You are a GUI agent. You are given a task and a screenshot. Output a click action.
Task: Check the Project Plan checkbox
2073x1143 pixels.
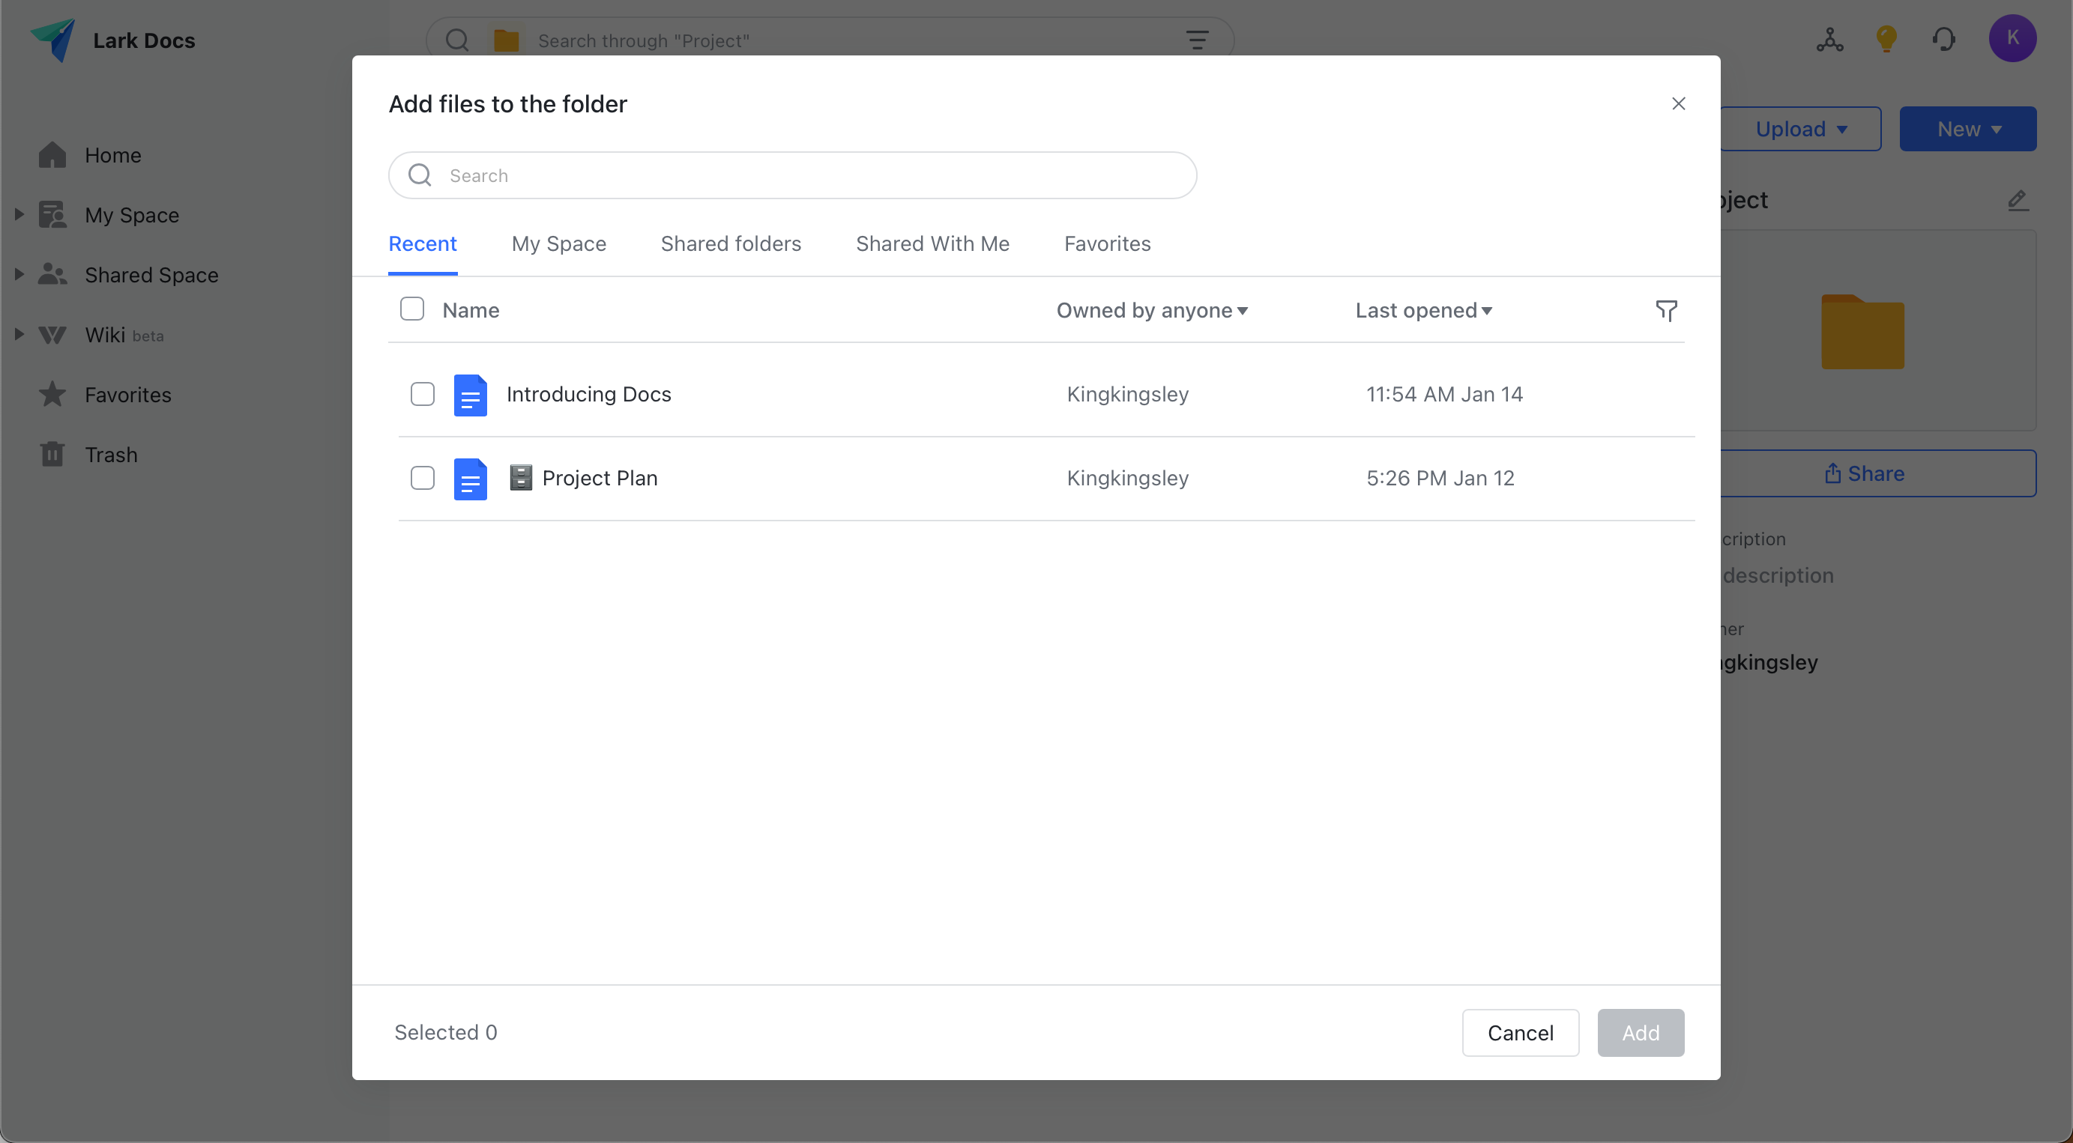click(423, 478)
